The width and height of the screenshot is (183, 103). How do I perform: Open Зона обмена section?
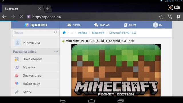pyautogui.click(x=35, y=59)
